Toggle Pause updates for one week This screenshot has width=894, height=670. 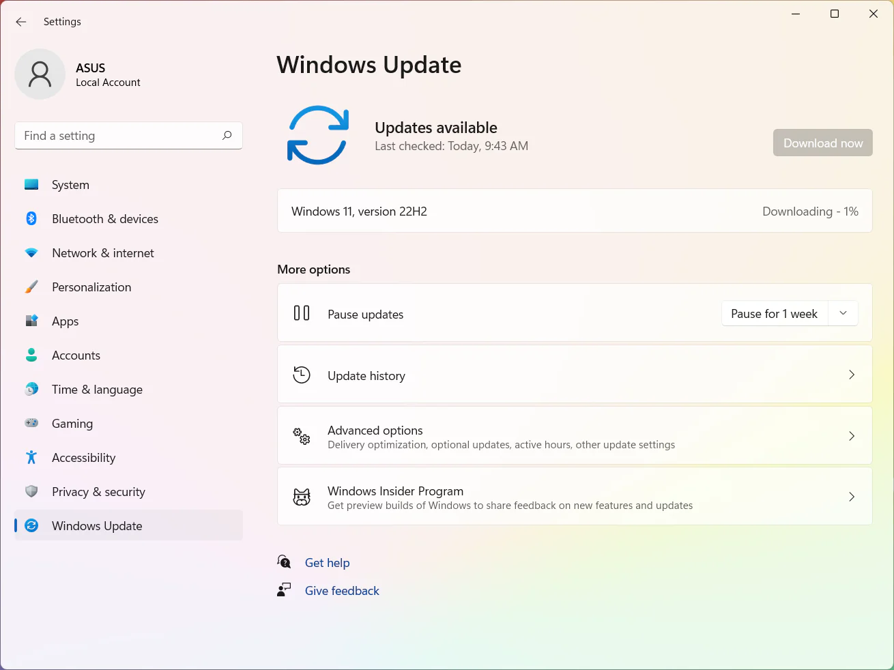click(774, 313)
